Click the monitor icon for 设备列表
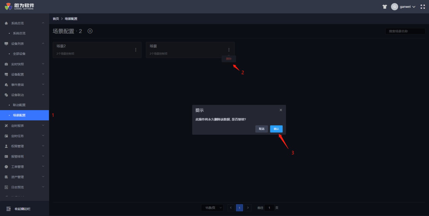The width and height of the screenshot is (429, 216). coord(6,44)
